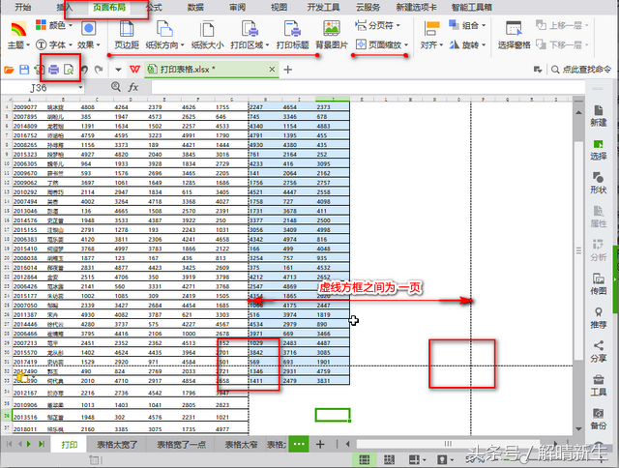Click the Name Box showing J36
Image resolution: width=619 pixels, height=468 pixels.
point(40,87)
